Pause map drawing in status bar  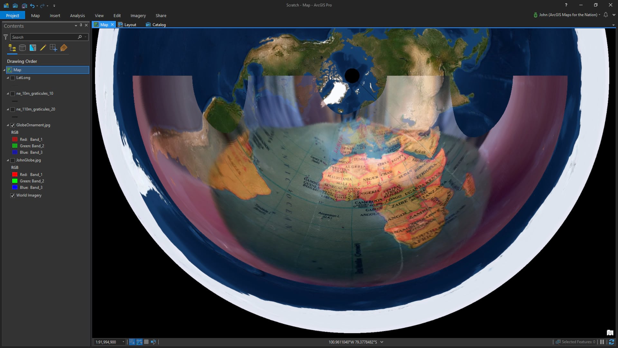(602, 342)
